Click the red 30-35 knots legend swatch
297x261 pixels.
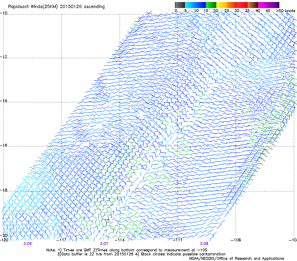242,5
